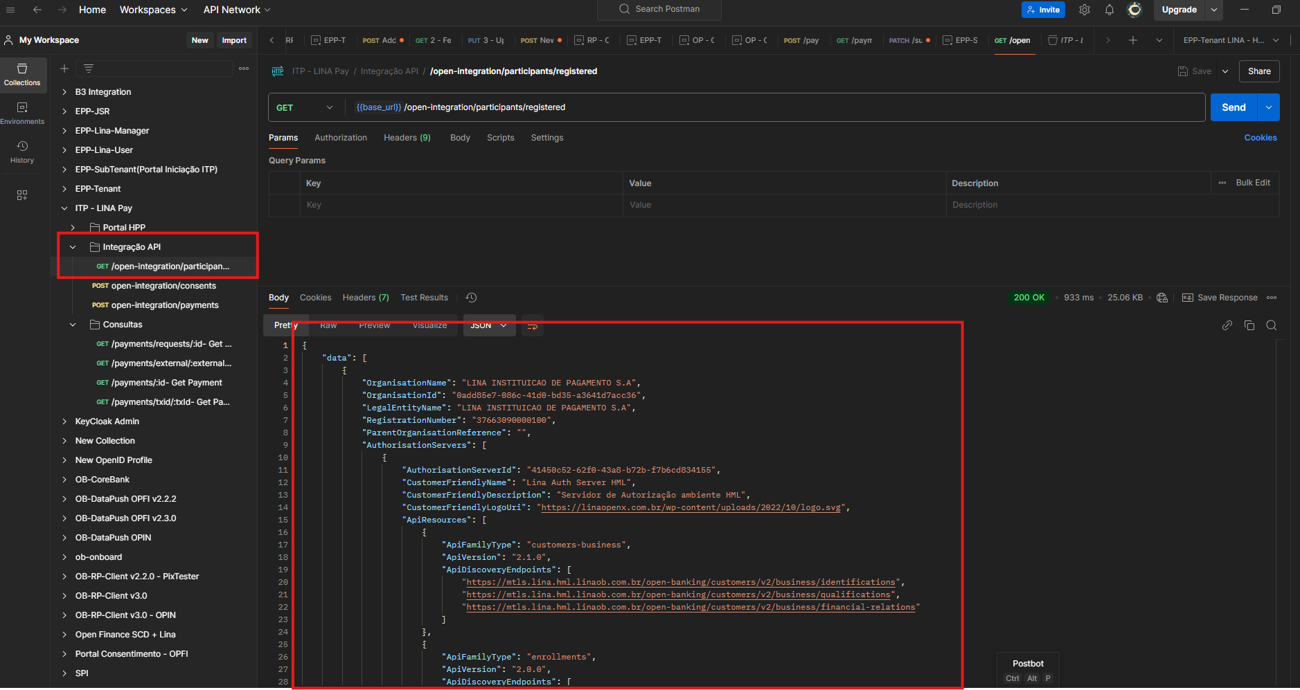Open the Authorization request tab

pos(341,138)
